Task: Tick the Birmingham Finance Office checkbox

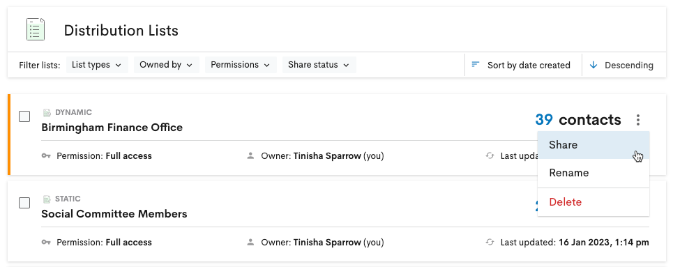Action: coord(24,116)
